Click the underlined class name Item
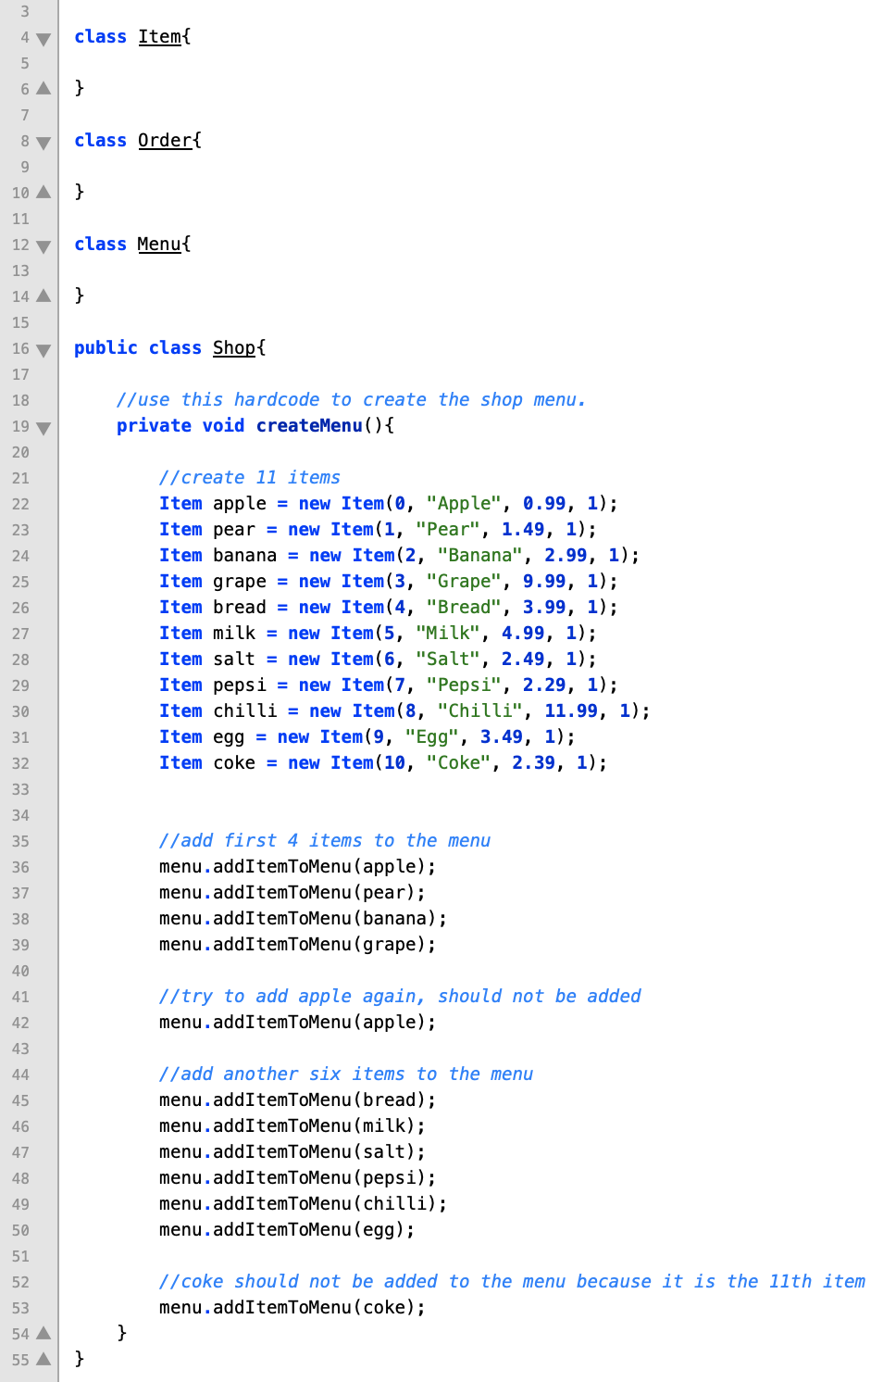 point(159,37)
